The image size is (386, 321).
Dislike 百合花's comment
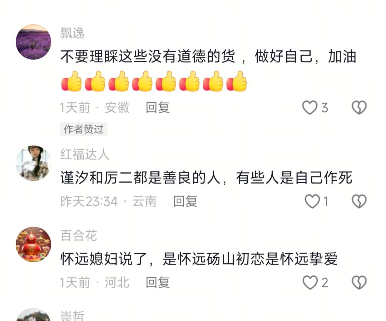359,283
